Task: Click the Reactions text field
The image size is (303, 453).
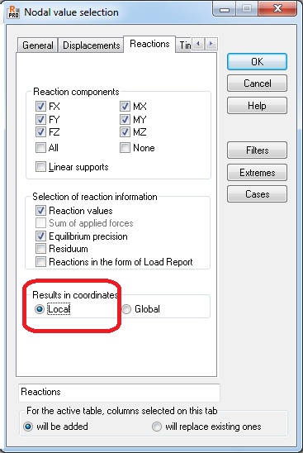Action: click(x=119, y=393)
